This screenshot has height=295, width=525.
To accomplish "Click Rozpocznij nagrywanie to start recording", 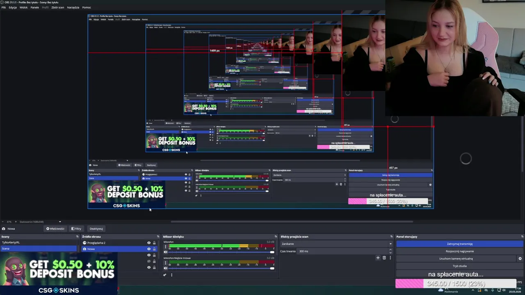I will [459, 251].
